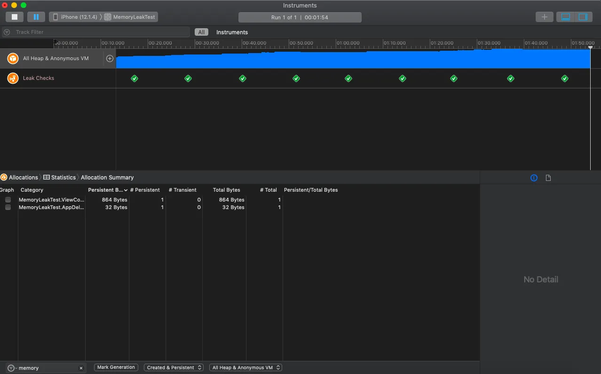Click the memory filter text field

click(47, 368)
